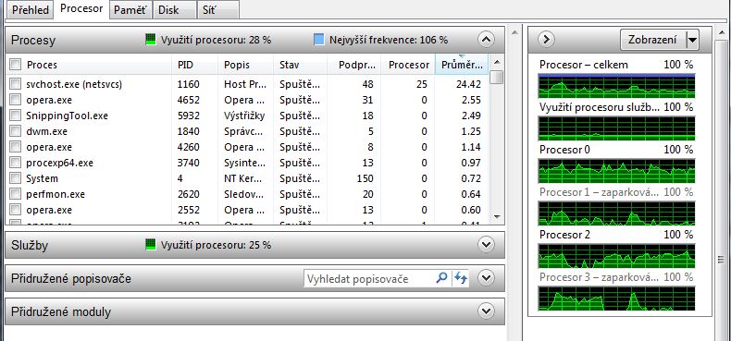Check the svchost.exe (netsvcs) checkbox
Viewport: 731px width, 341px height.
click(16, 84)
